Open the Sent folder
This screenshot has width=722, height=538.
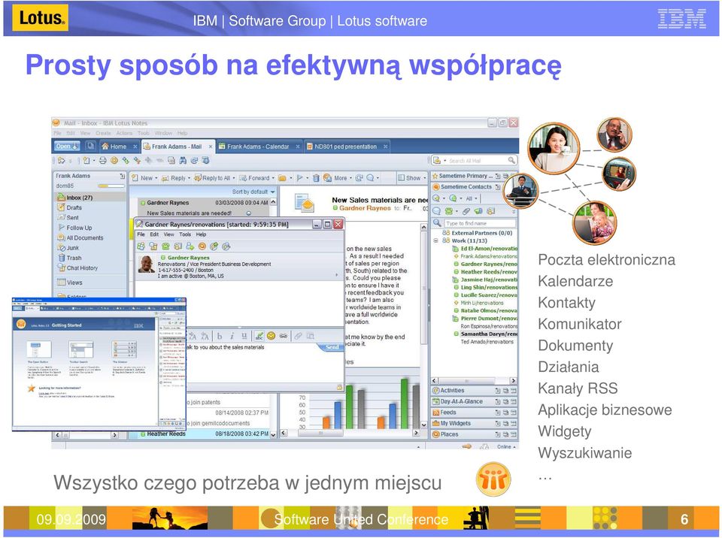[x=72, y=218]
